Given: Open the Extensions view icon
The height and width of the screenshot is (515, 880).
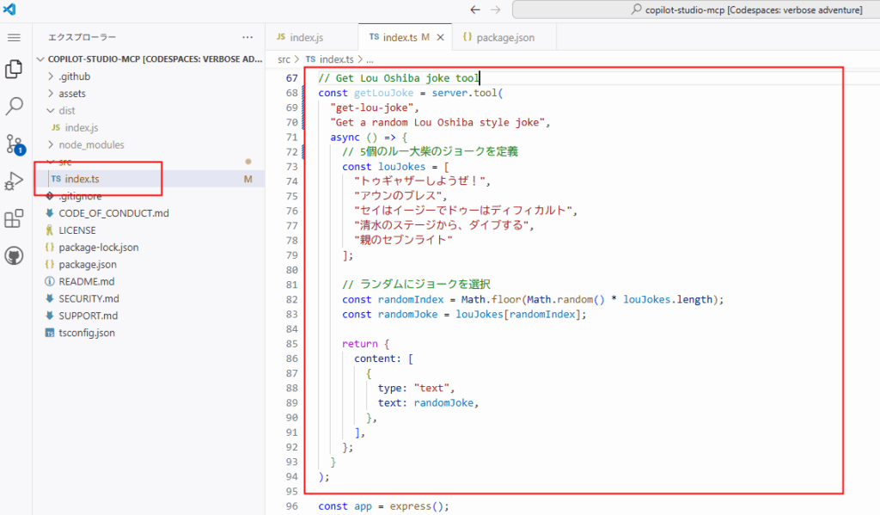Looking at the screenshot, I should point(14,218).
